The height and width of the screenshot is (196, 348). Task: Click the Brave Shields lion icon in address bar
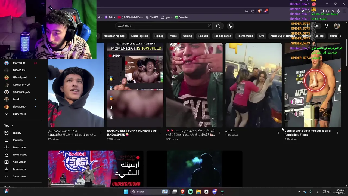click(x=259, y=11)
